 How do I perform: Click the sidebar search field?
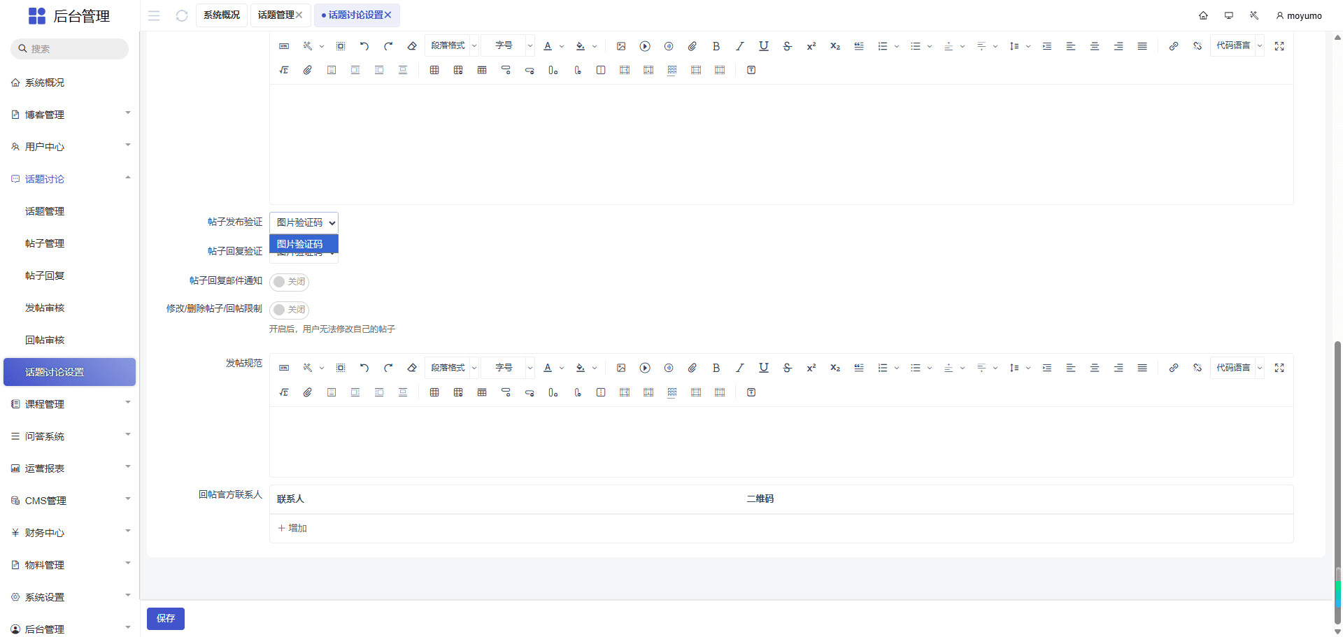coord(70,49)
